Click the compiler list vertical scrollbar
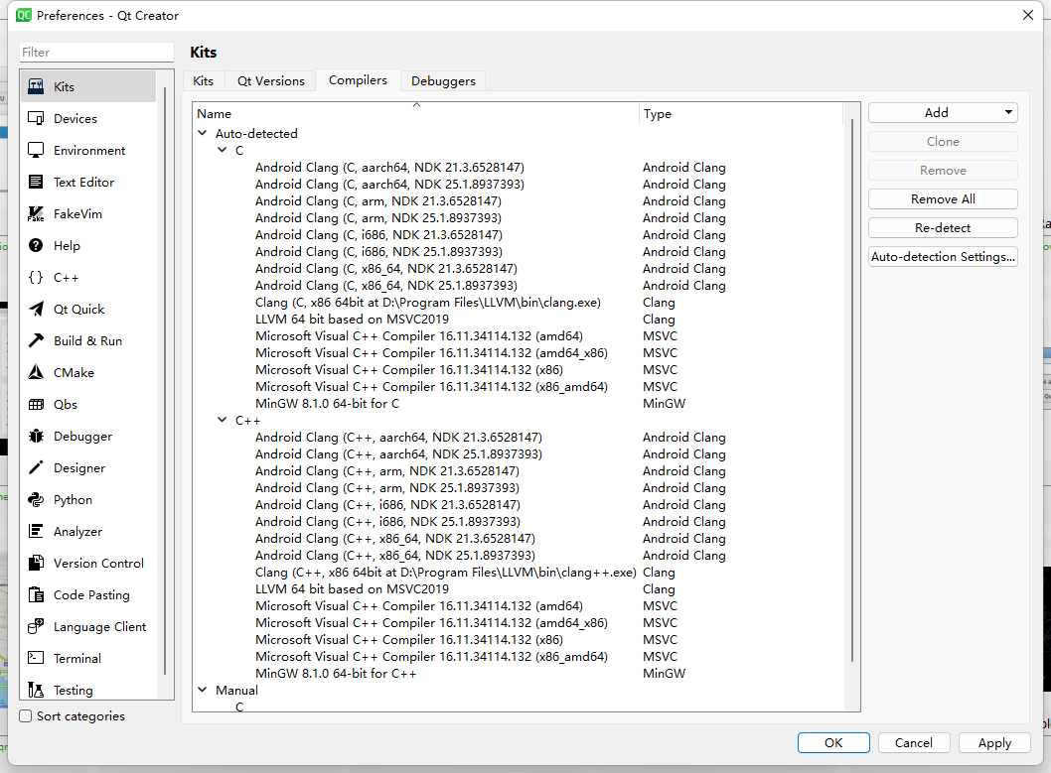 [x=852, y=390]
